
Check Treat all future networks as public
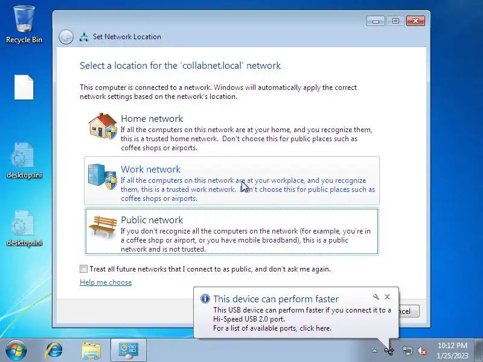pyautogui.click(x=83, y=268)
